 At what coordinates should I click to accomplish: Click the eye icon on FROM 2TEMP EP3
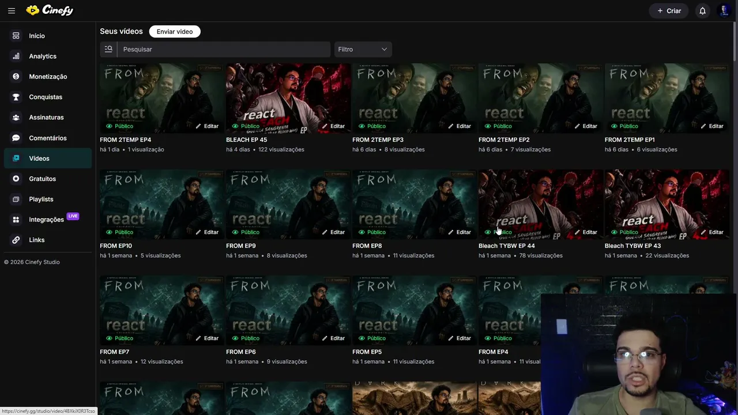pos(362,126)
